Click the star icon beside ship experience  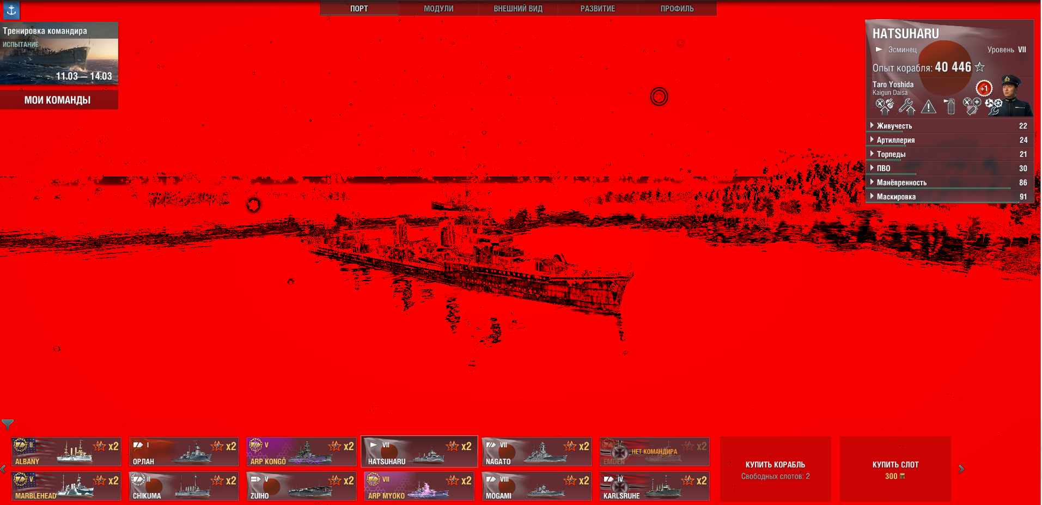pos(980,67)
